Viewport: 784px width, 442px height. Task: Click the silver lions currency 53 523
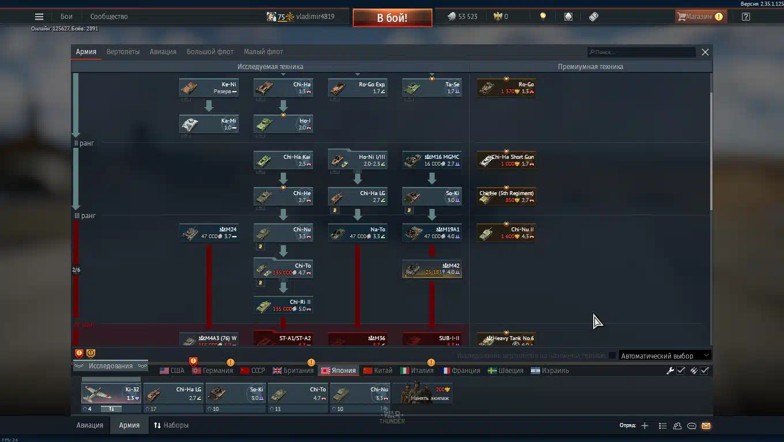pos(462,17)
